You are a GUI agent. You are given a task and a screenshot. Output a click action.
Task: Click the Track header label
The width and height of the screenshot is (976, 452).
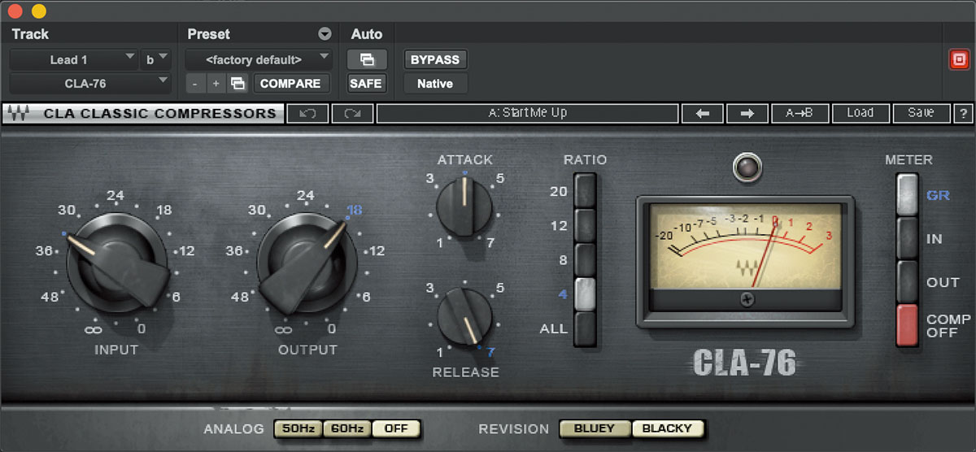[x=30, y=34]
